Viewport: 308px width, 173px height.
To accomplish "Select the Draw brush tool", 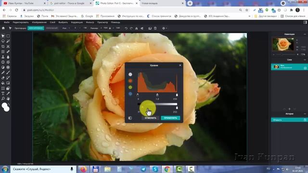I will [x=8, y=73].
